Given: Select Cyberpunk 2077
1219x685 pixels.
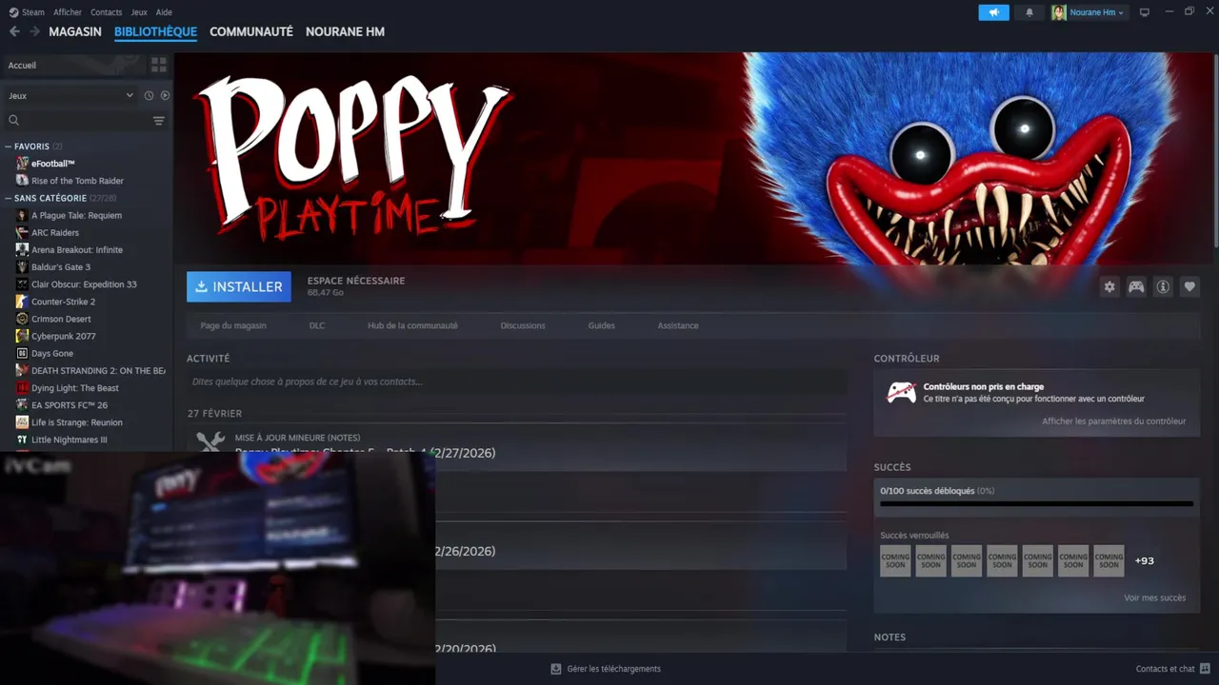Looking at the screenshot, I should 63,336.
